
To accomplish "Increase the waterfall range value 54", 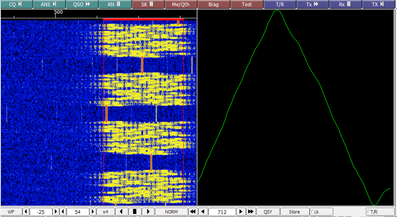I will click(93, 212).
